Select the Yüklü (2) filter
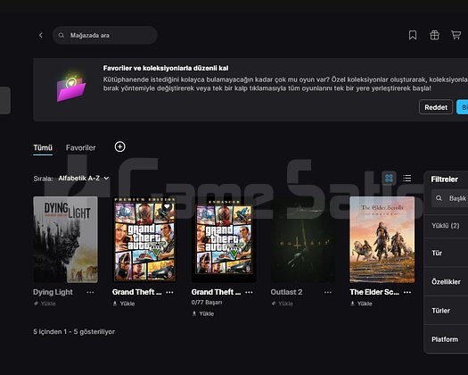The image size is (468, 375). [x=446, y=226]
